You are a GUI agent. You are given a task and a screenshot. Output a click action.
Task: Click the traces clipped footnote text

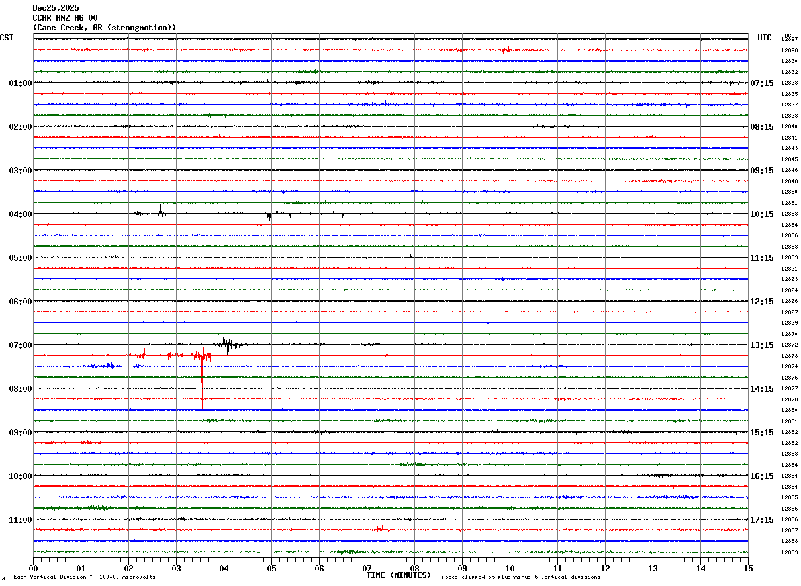tap(519, 577)
